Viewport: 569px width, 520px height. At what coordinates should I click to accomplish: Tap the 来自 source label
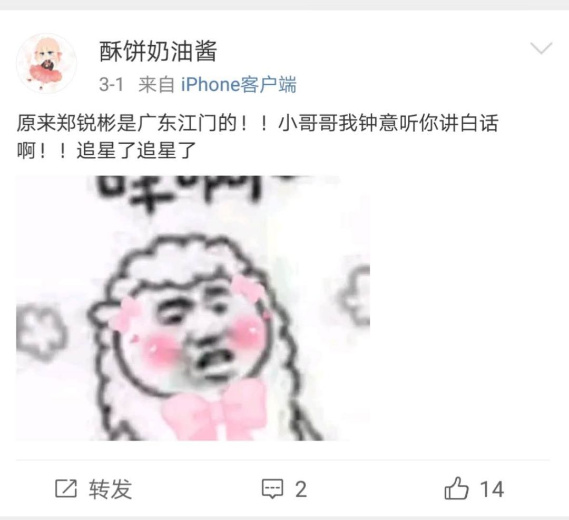click(x=156, y=85)
